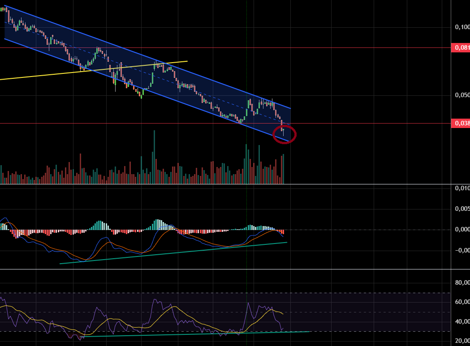Screen dimensions: 470x346
Task: Select the green trendline in the MACD pane
Action: tap(179, 252)
